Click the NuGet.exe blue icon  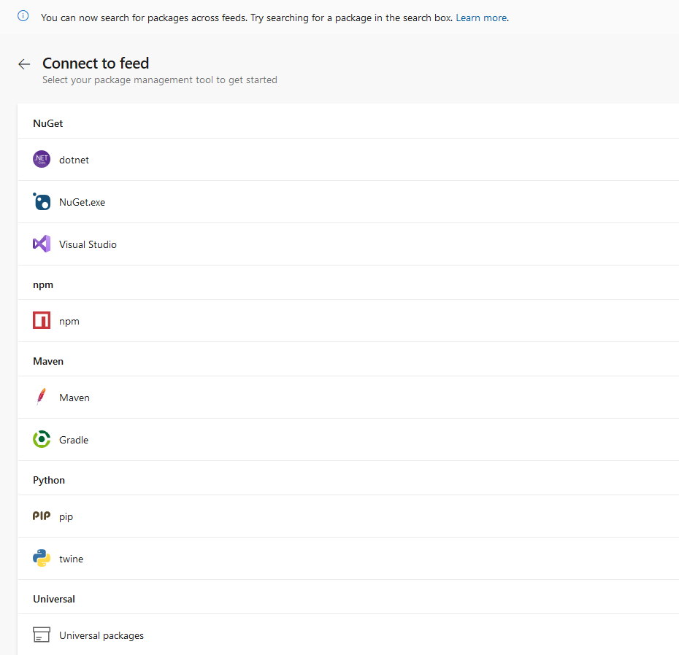(42, 202)
